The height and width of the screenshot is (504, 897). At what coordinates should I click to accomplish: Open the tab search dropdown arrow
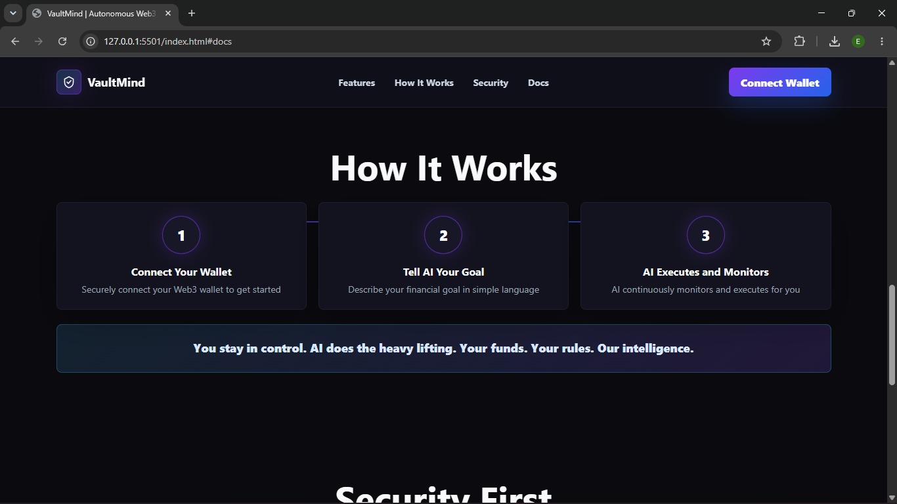point(12,13)
